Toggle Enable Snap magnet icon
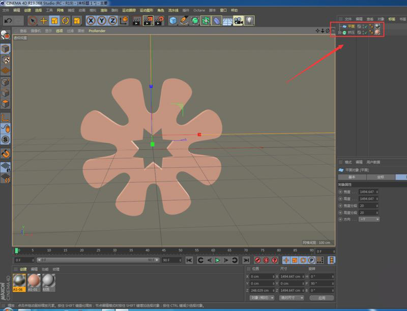 coord(6,153)
